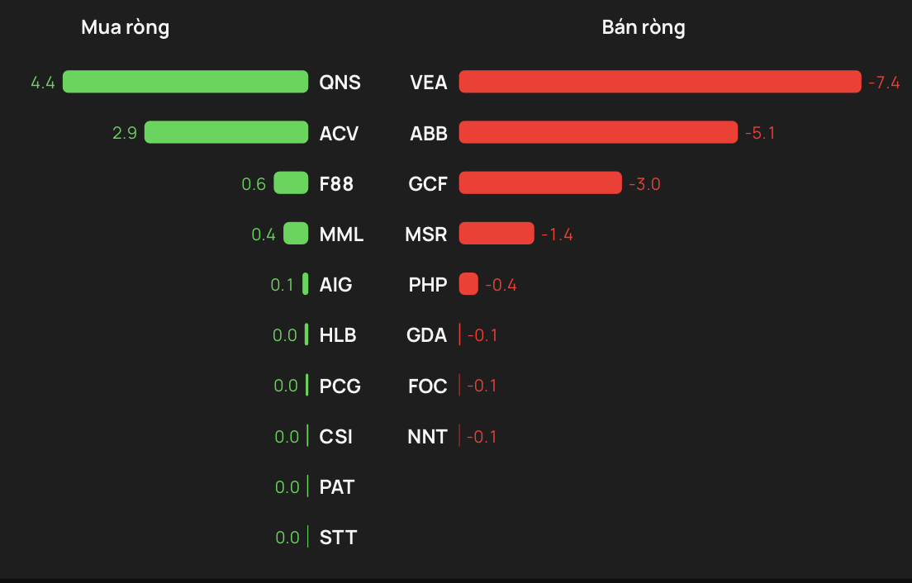Select the NNT ticker label
The width and height of the screenshot is (912, 583).
pyautogui.click(x=428, y=437)
